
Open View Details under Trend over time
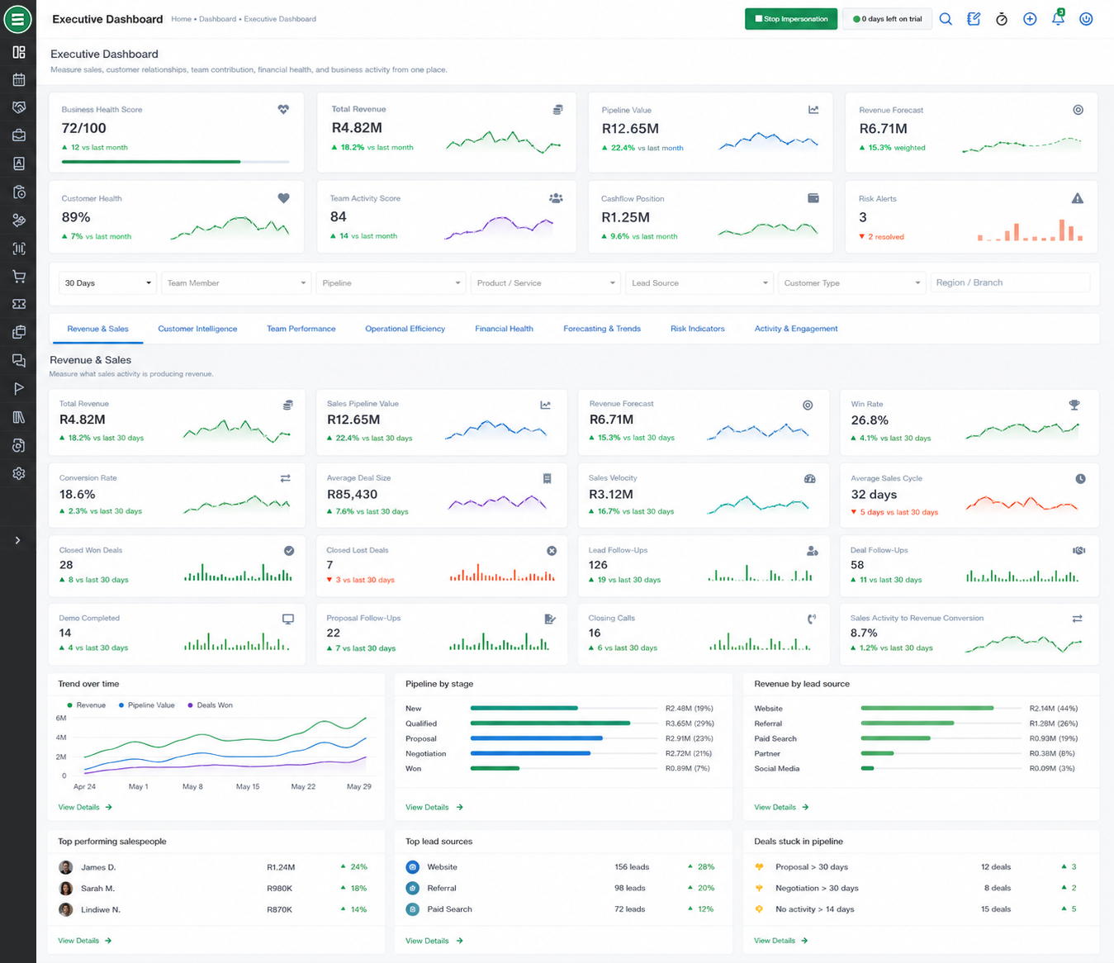(85, 807)
